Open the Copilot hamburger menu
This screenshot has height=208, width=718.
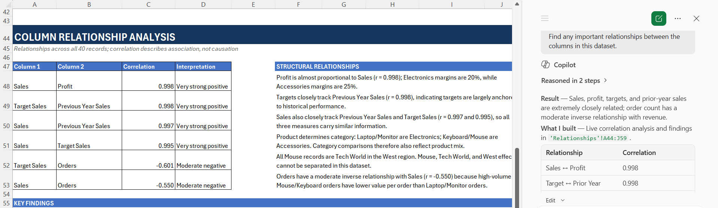click(x=545, y=18)
